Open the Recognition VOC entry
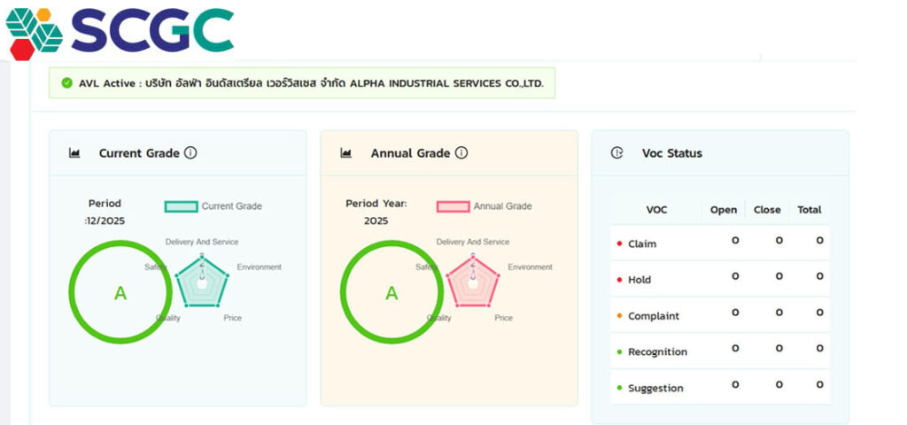The width and height of the screenshot is (907, 425). [x=657, y=352]
